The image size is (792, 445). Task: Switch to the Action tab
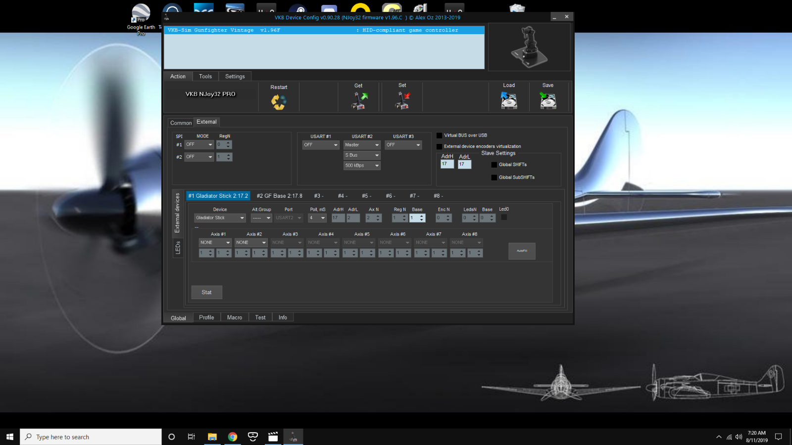[x=178, y=77]
